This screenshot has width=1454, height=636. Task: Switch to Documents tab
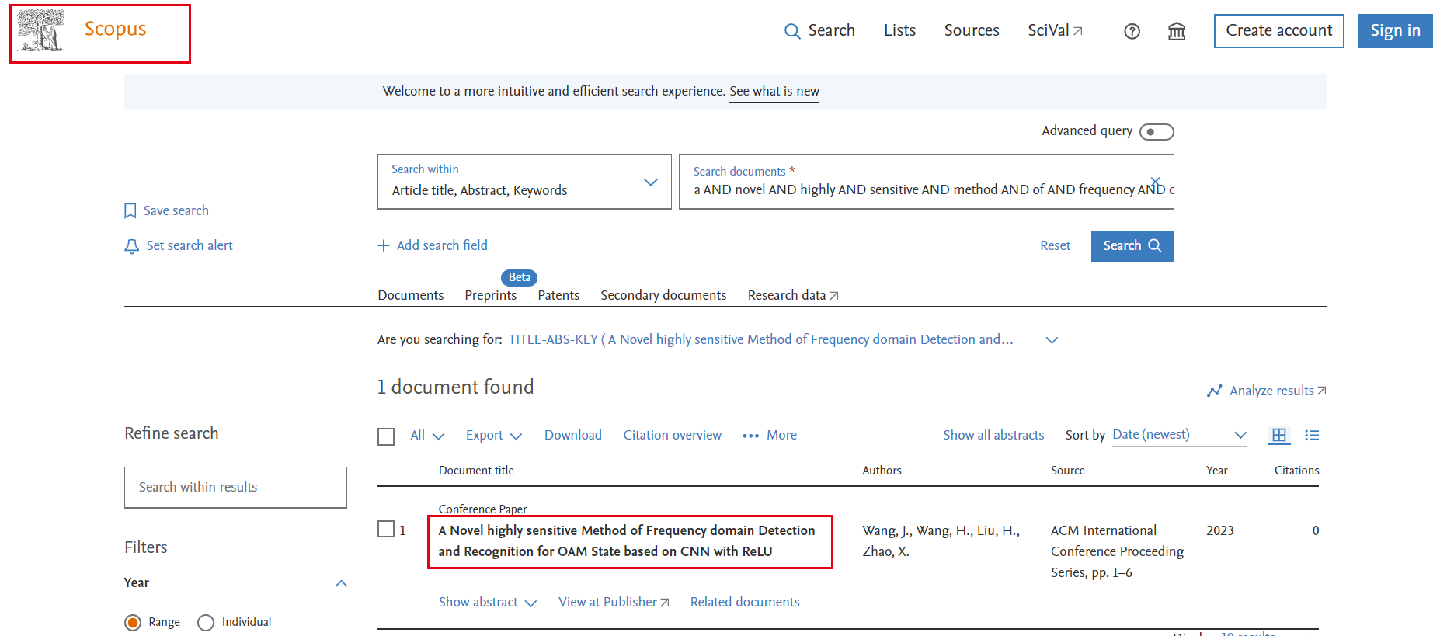(x=410, y=295)
